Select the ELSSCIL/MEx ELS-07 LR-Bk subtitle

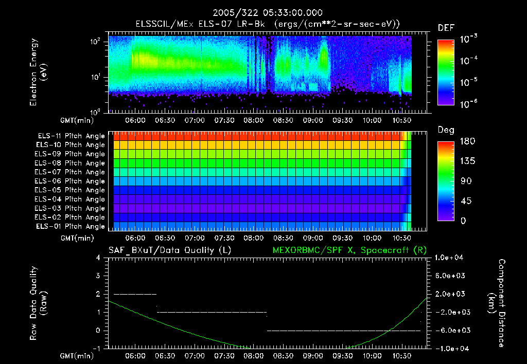tap(200, 24)
